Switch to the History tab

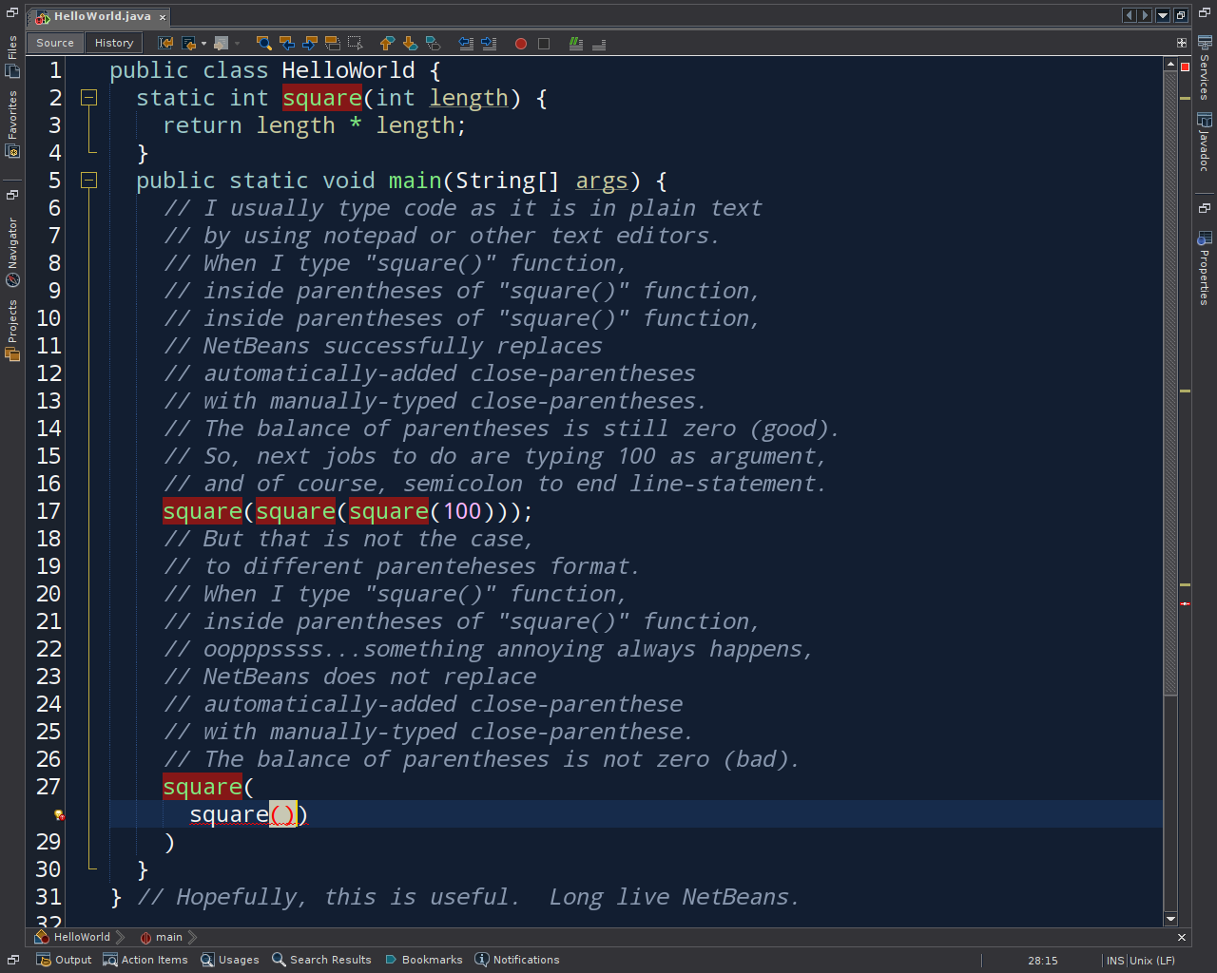click(113, 43)
